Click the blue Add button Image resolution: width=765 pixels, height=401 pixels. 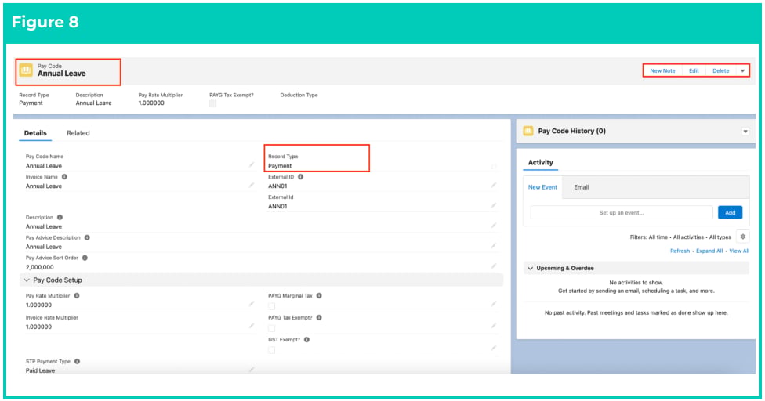(730, 212)
